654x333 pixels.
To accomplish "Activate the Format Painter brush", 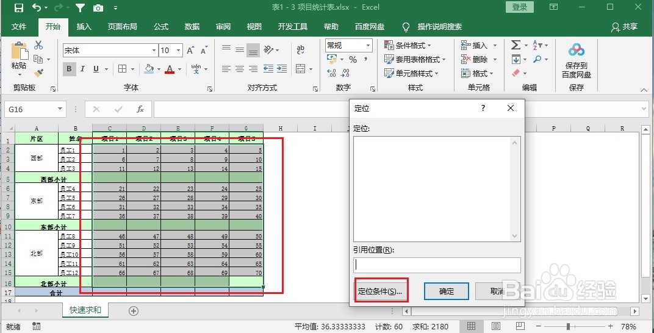I will [x=38, y=73].
